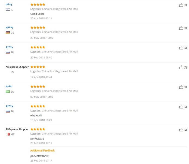The height and width of the screenshot is (164, 189).
Task: Open reviewer H***s's profile
Action: tap(9, 28)
